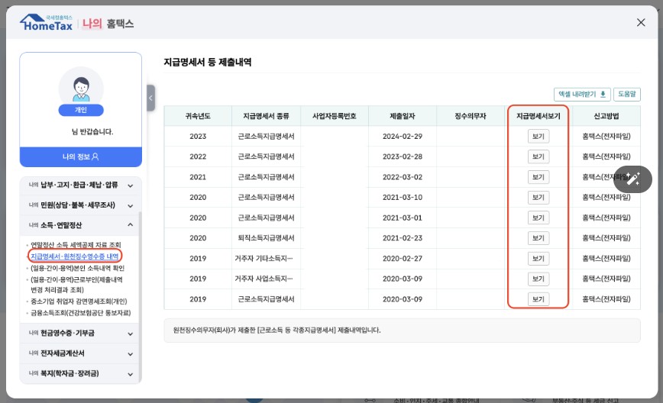Viewport: 663px width, 403px height.
Task: Click the magic wand floating icon
Action: pyautogui.click(x=632, y=179)
